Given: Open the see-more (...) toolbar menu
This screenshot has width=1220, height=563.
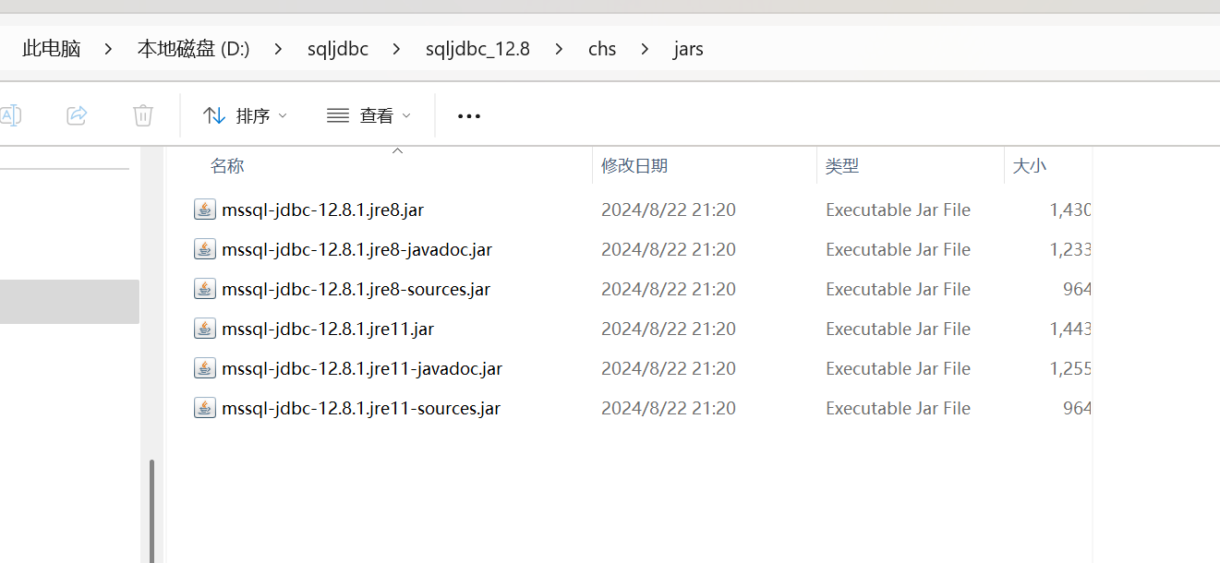Looking at the screenshot, I should (468, 115).
